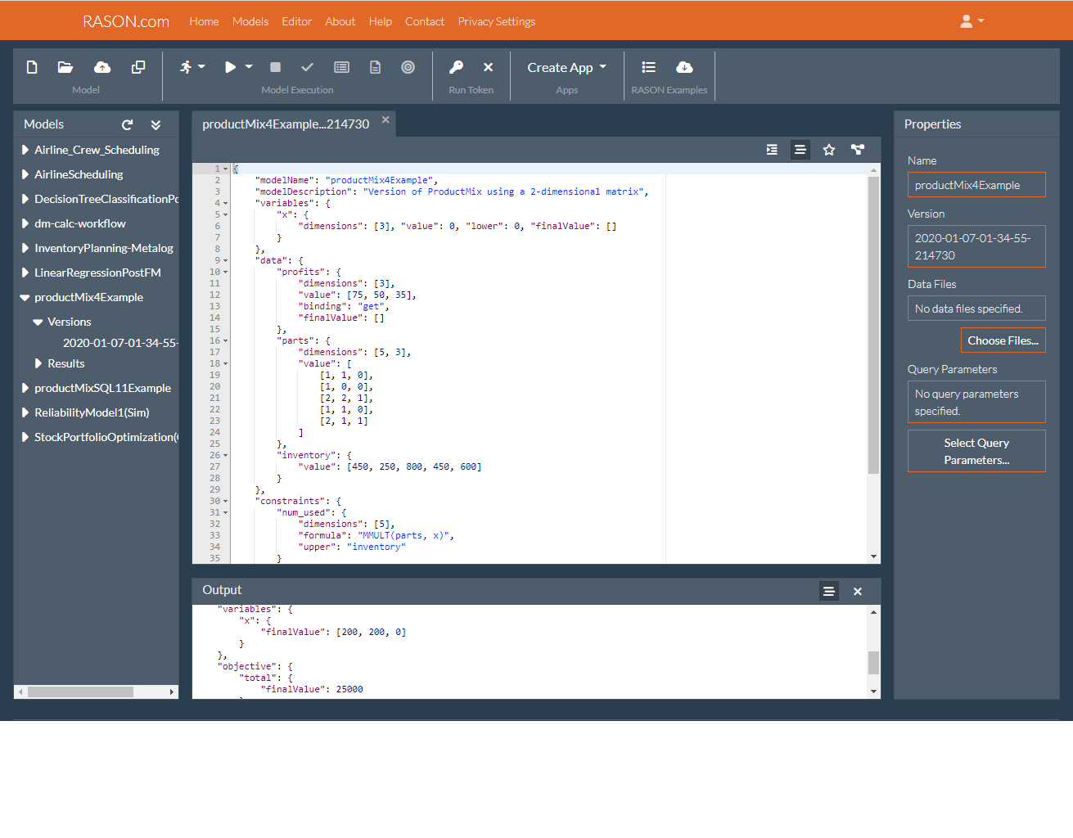Click the Models panel horizontal scrollbar
1073x838 pixels.
click(x=80, y=692)
